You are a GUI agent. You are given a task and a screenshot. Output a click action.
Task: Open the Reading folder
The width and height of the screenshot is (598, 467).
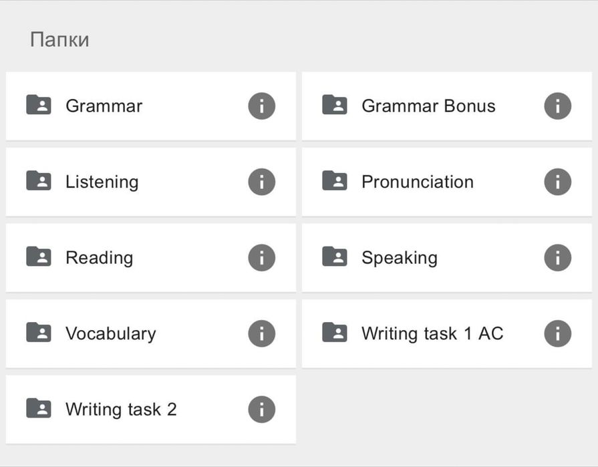tap(99, 259)
